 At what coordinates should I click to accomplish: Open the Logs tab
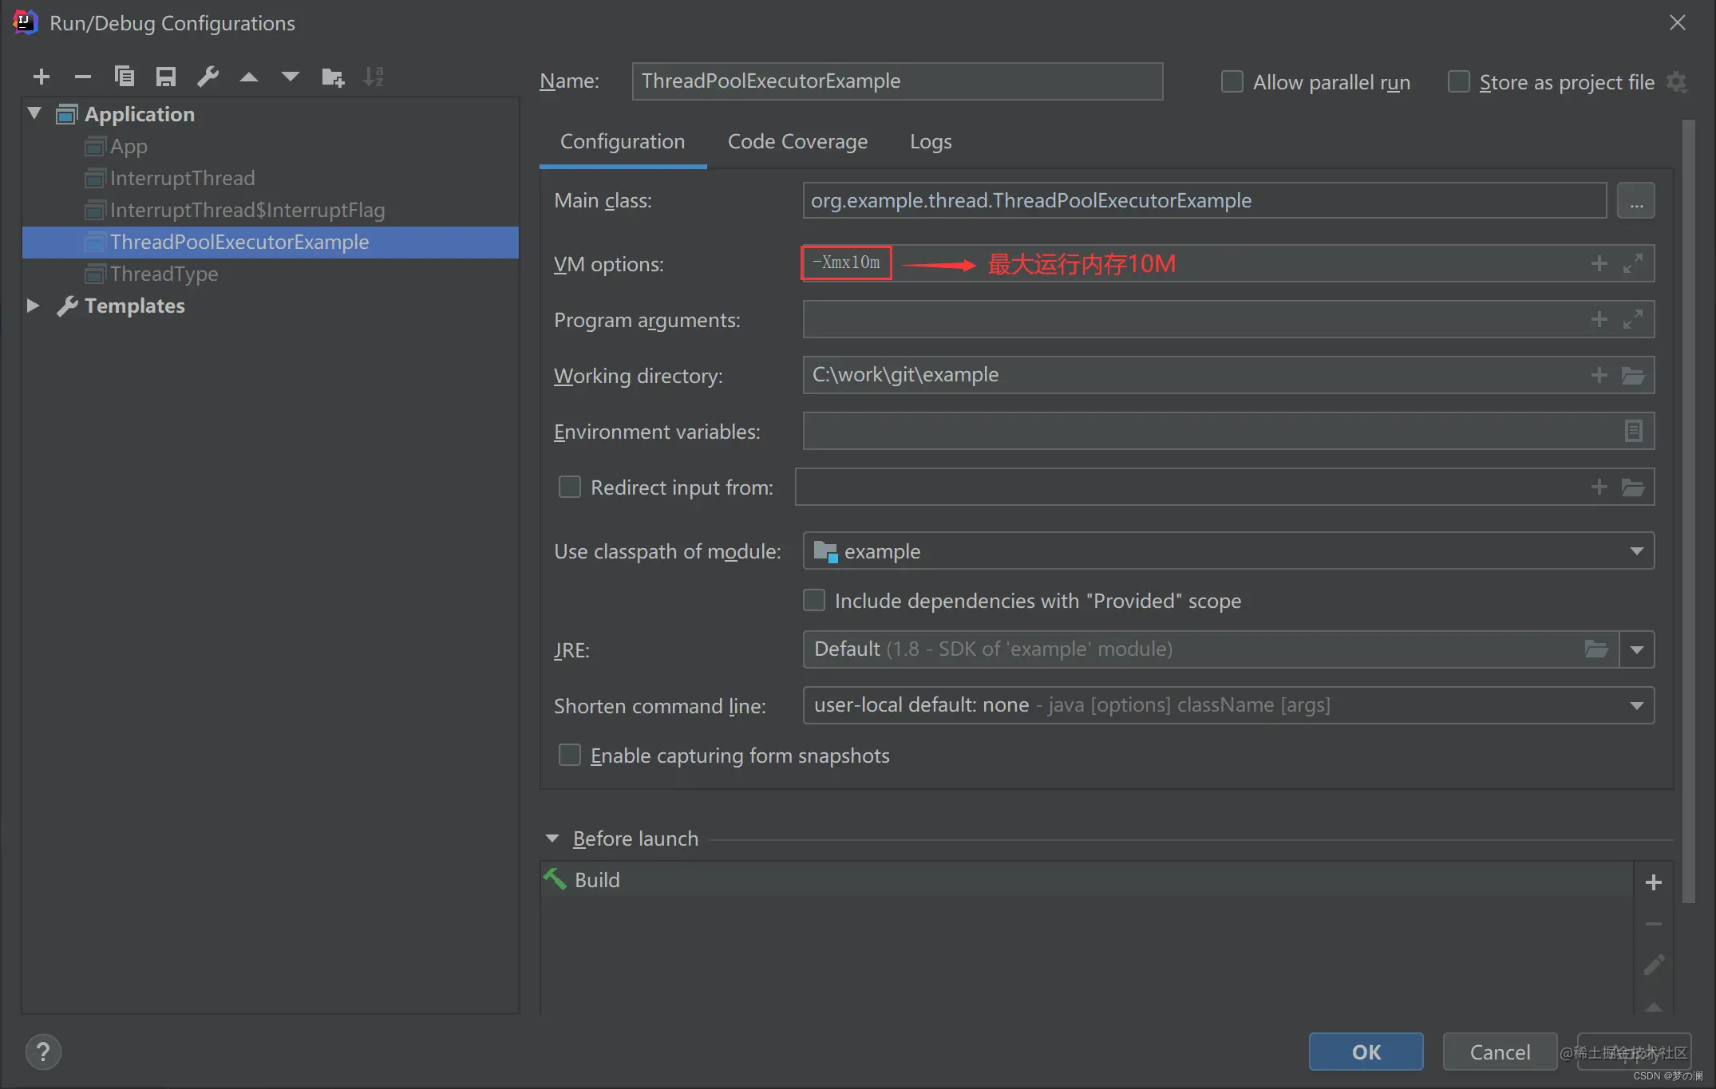pyautogui.click(x=931, y=141)
